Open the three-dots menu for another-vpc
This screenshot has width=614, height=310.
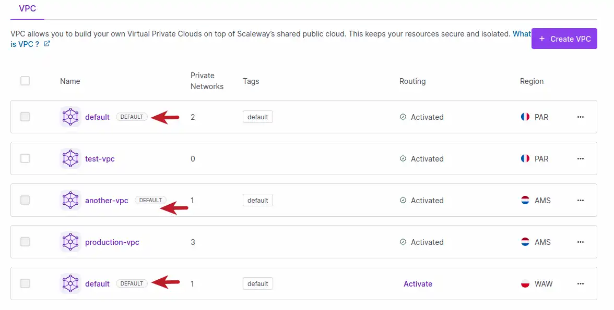pos(581,200)
